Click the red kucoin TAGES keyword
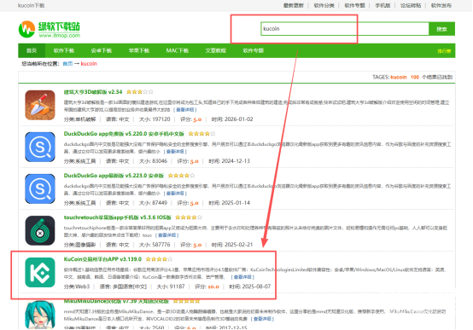Image resolution: width=473 pixels, height=330 pixels. point(399,77)
